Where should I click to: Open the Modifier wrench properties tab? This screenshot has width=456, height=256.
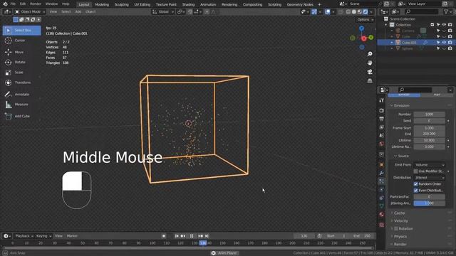click(x=382, y=173)
